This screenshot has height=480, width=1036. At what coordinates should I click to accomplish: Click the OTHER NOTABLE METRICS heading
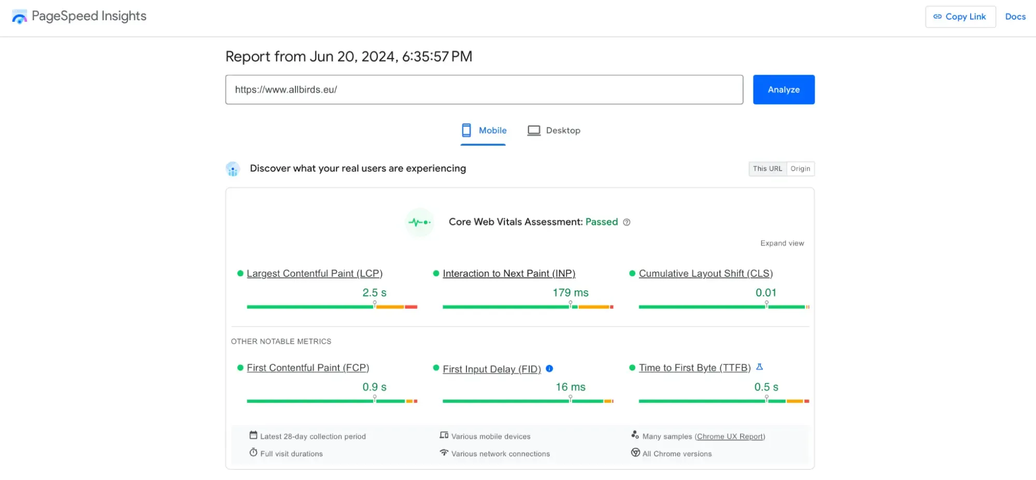tap(281, 342)
